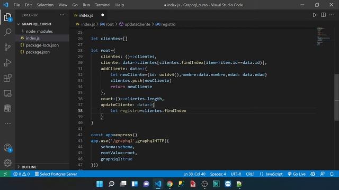Open the Edit menu
Viewport: 339px width, 190px height.
point(28,5)
